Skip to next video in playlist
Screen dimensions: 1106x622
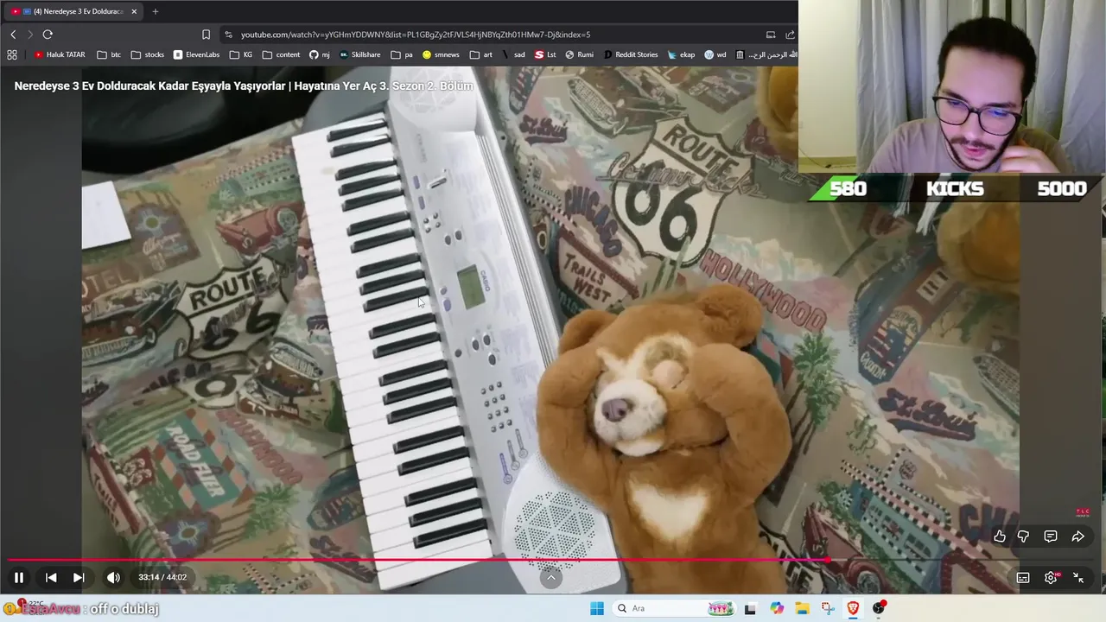(79, 578)
